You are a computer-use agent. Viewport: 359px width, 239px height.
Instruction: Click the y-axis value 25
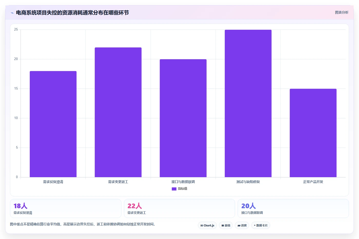[x=16, y=30]
